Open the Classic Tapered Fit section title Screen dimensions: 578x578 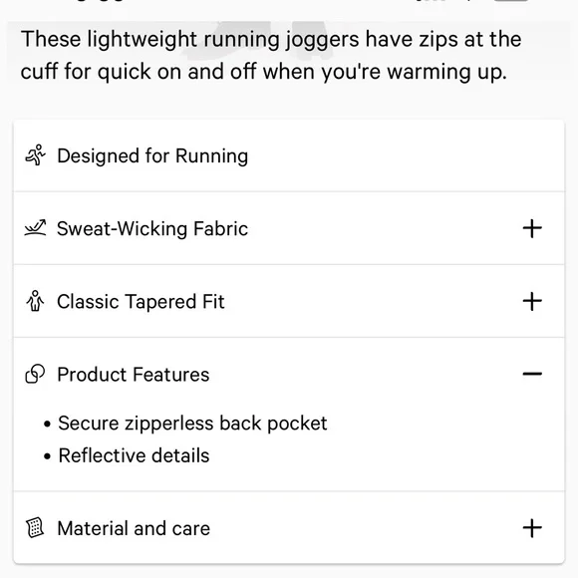pyautogui.click(x=141, y=302)
